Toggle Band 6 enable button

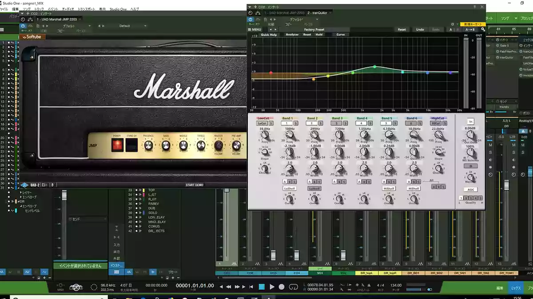[411, 124]
